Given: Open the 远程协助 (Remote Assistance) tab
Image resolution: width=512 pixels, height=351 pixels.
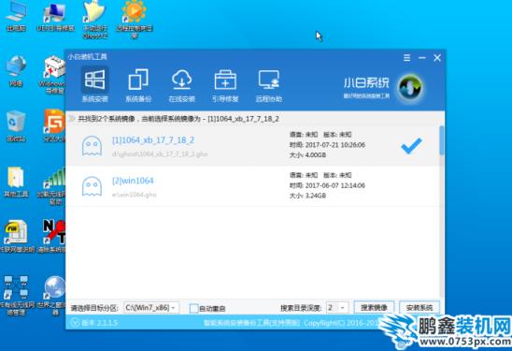Looking at the screenshot, I should [x=268, y=85].
